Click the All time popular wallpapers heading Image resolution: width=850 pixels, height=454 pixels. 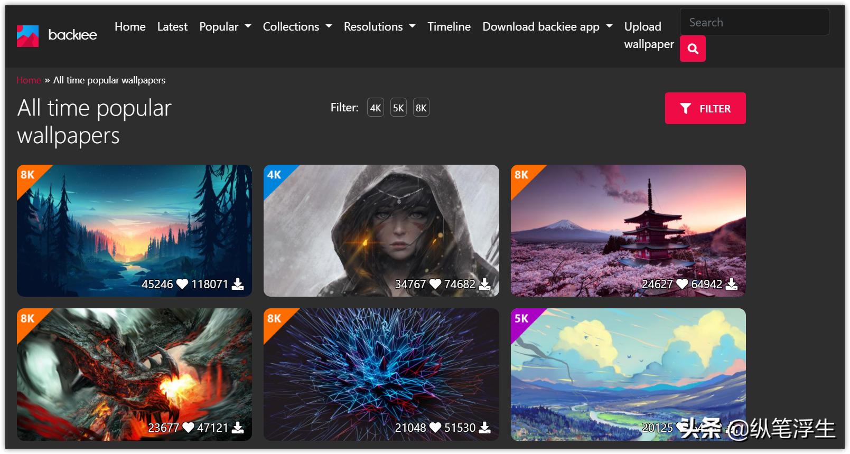tap(95, 121)
